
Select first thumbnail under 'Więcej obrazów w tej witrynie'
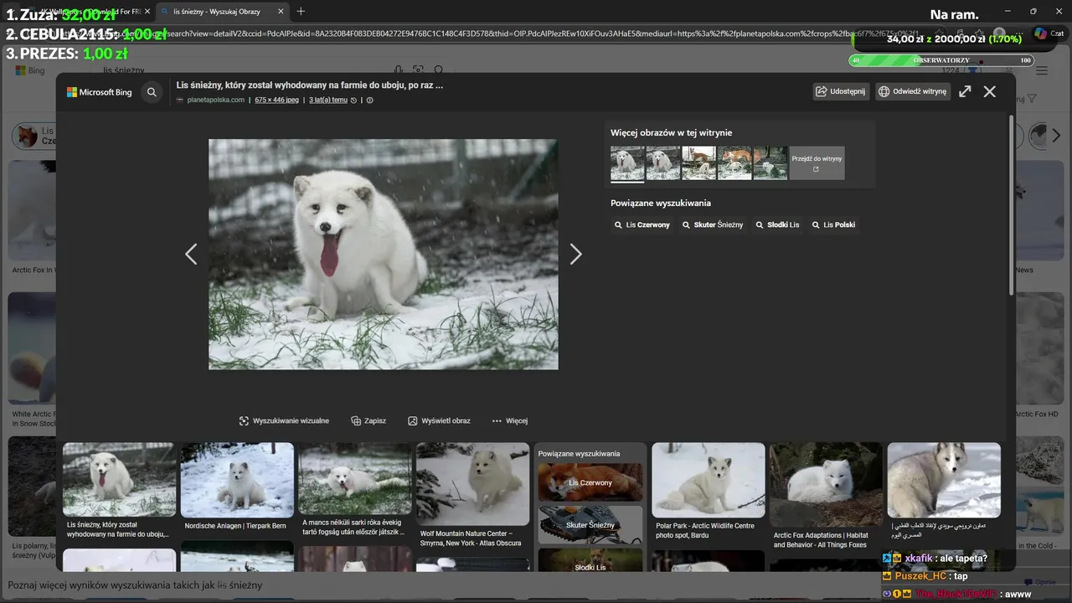tap(627, 163)
